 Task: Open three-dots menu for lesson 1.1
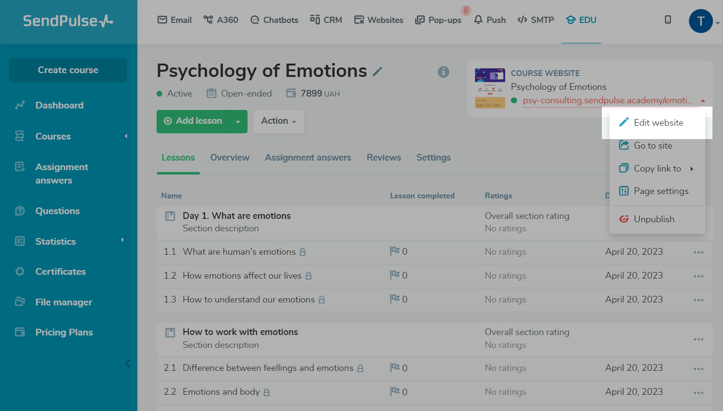click(x=699, y=252)
